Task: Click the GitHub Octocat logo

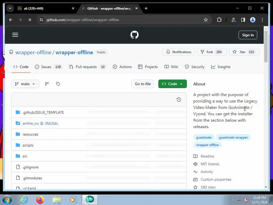Action: point(134,35)
